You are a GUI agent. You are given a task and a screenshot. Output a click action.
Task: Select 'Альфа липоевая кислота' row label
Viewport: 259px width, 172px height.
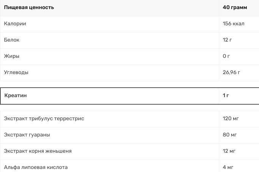point(36,167)
